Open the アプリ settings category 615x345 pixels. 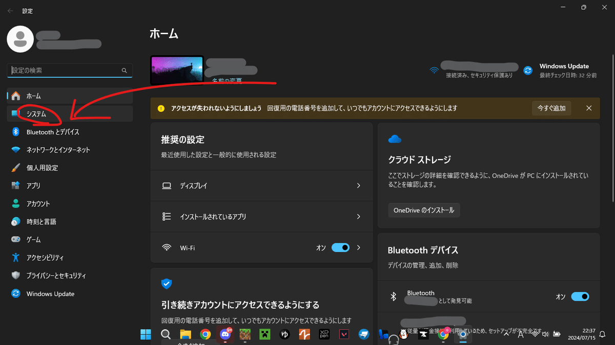(70, 186)
